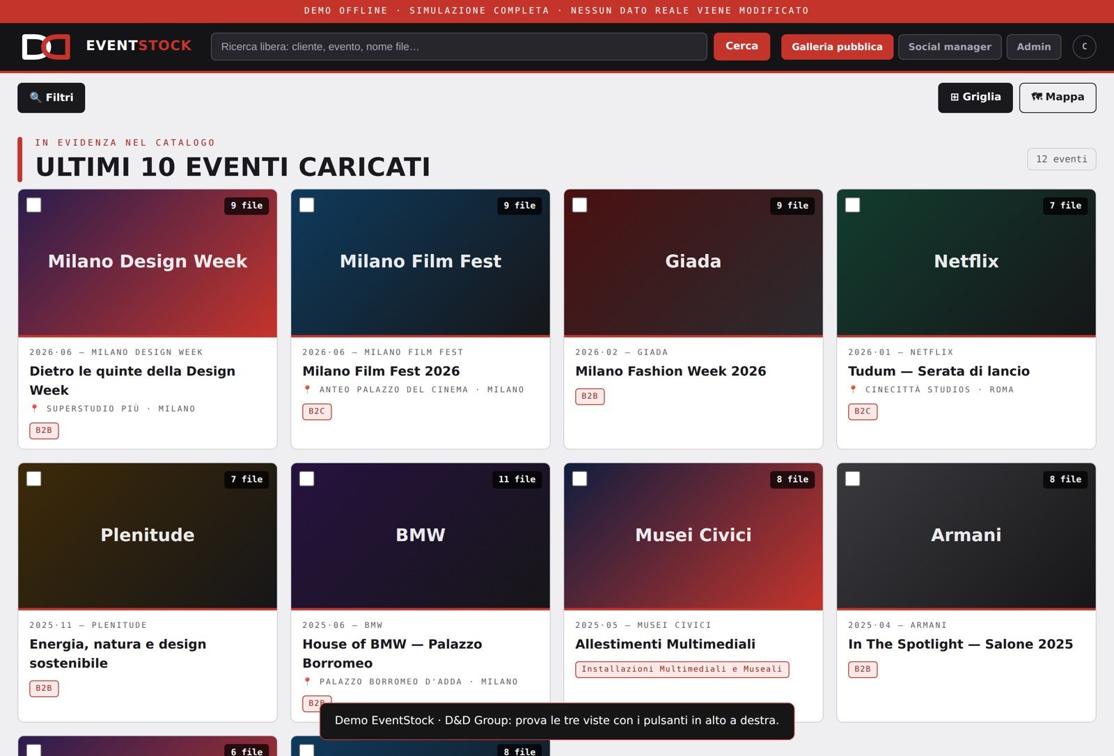
Task: Click the B2B tag on Giada card
Action: [x=590, y=396]
